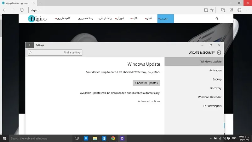The height and width of the screenshot is (142, 252).
Task: Select Backup in the sidebar
Action: 194,79
